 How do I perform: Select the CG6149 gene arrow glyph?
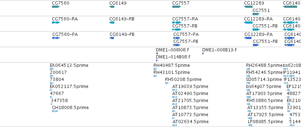coord(112,7)
